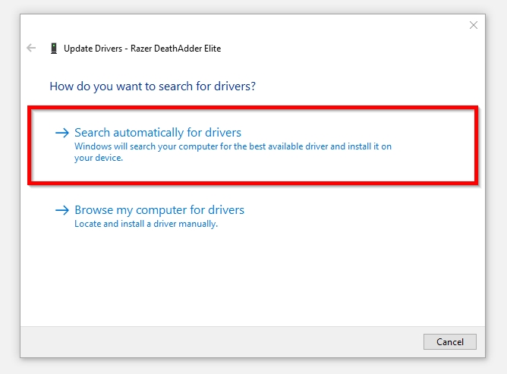Close the Update Drivers dialog

(474, 25)
